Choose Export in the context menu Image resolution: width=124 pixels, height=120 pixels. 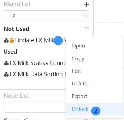pyautogui.click(x=80, y=96)
